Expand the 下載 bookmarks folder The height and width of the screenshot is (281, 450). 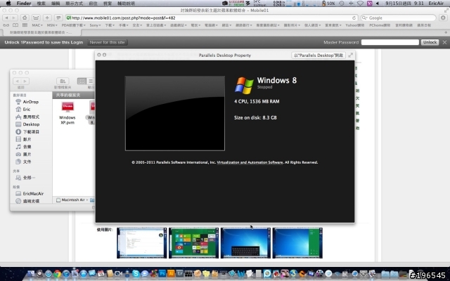pos(110,25)
